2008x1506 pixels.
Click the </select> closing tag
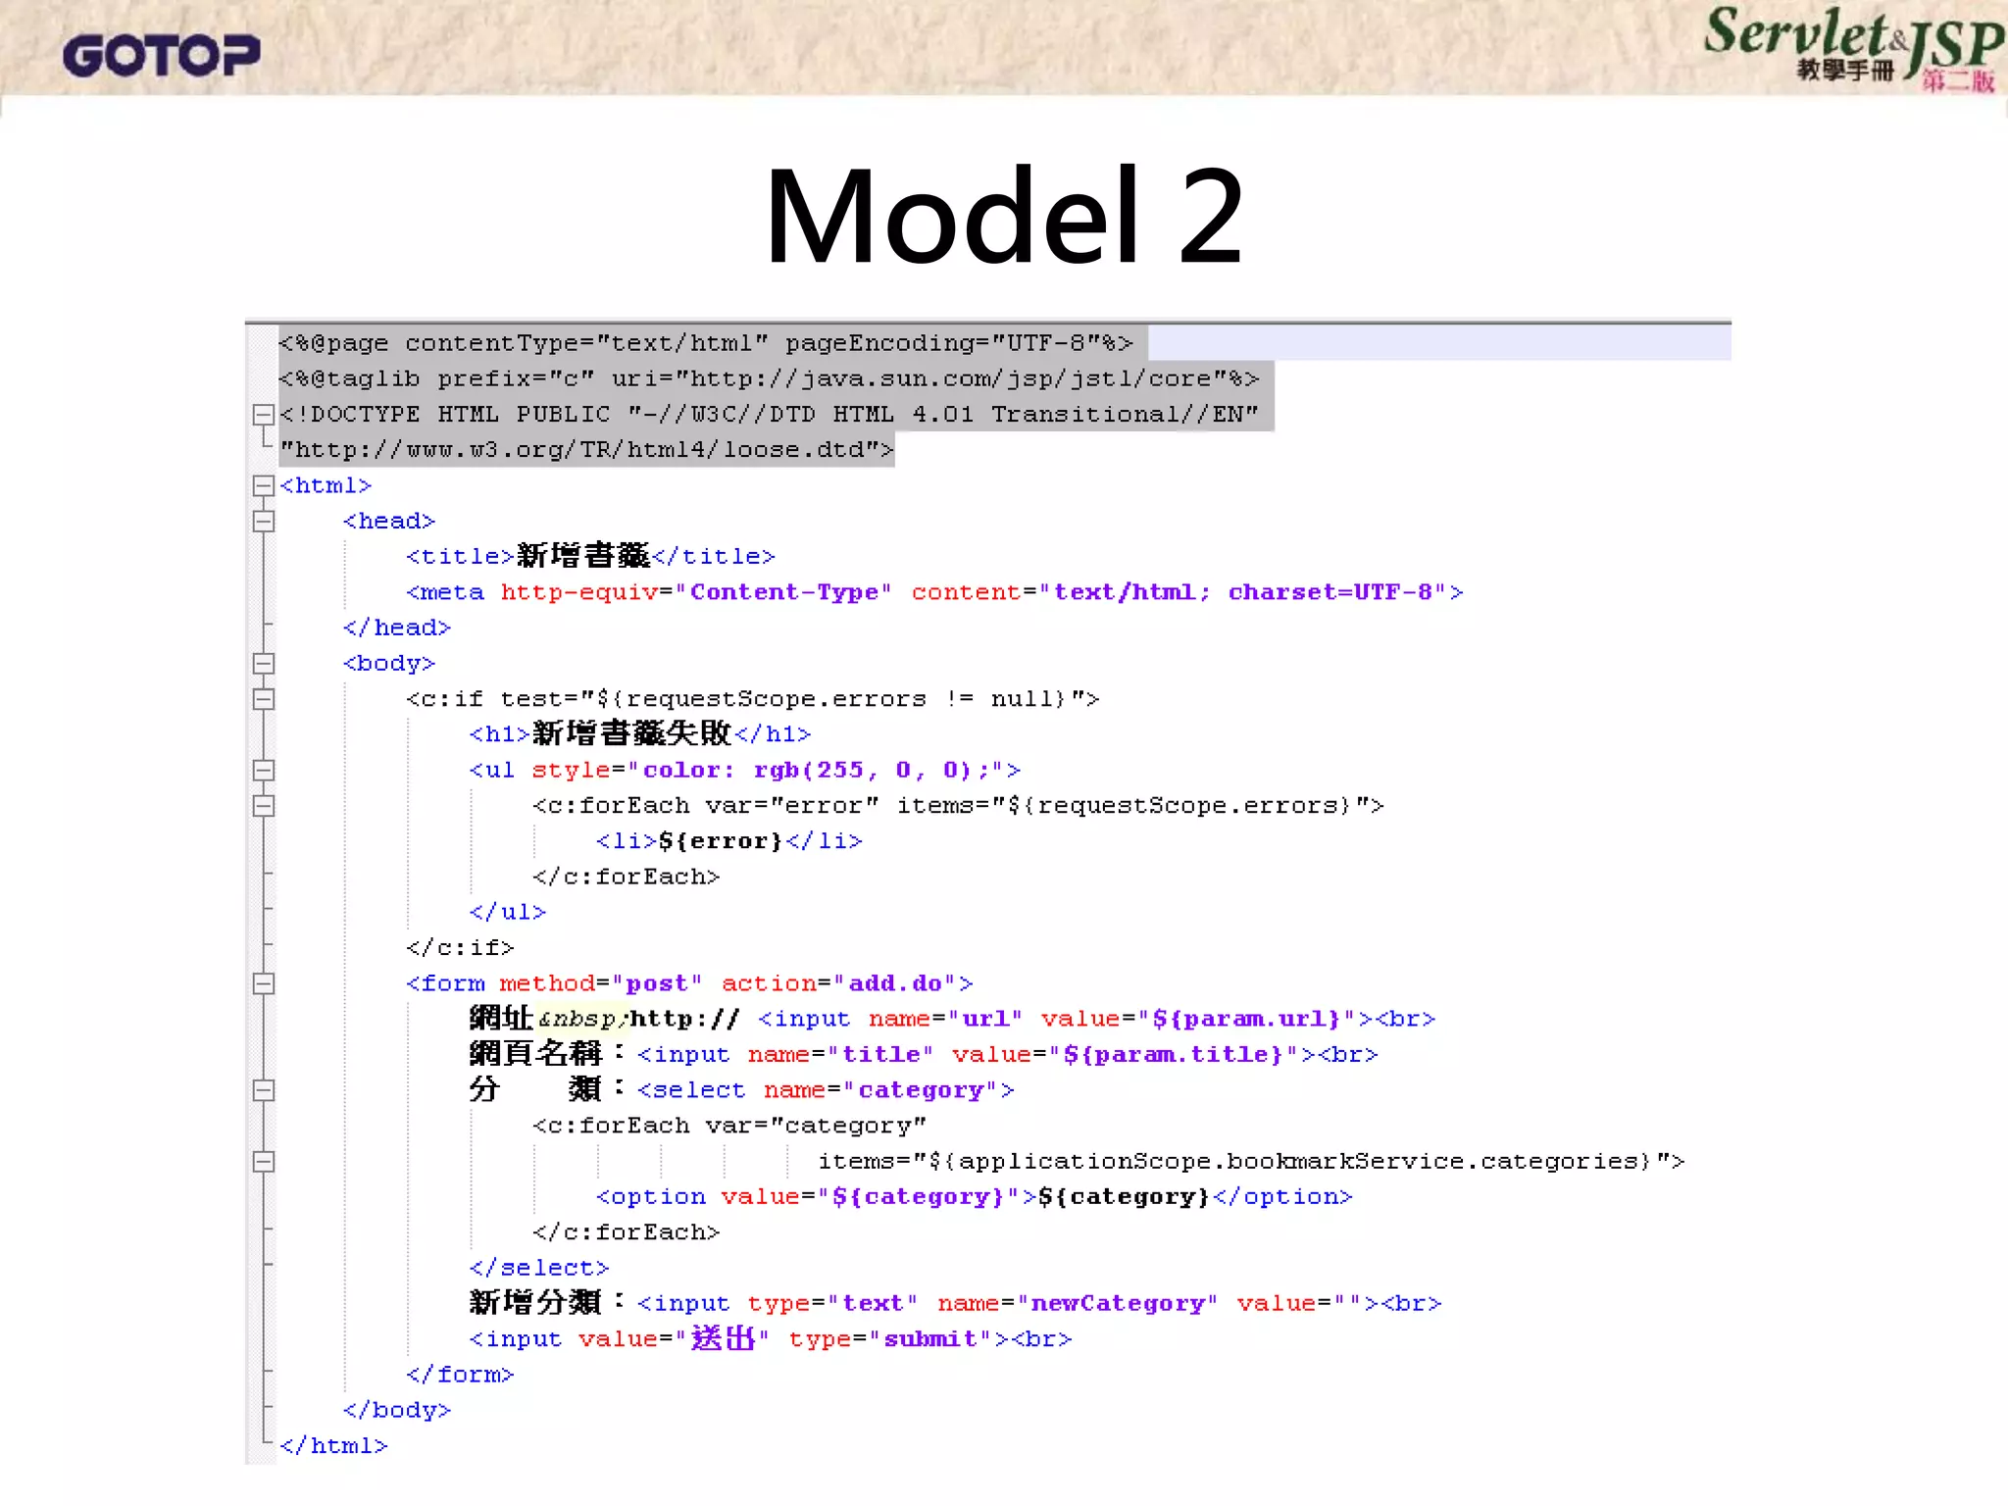539,1268
